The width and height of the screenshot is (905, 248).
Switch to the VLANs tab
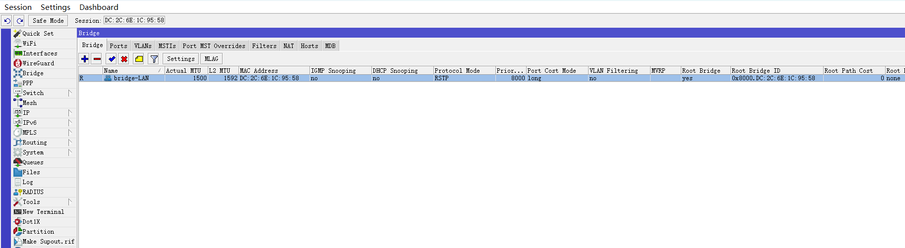(143, 46)
